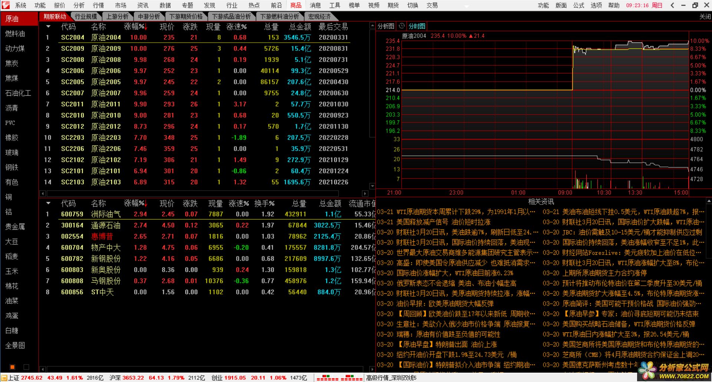Switch to 分时图 chart tab
This screenshot has height=382, width=712.
417,26
